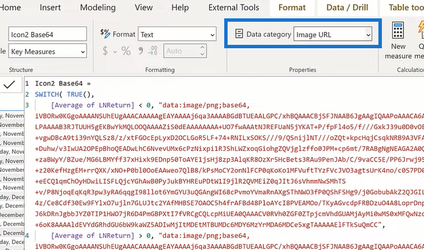Edit the measure name field Icon2 Base64
The image size is (424, 250).
coord(48,34)
